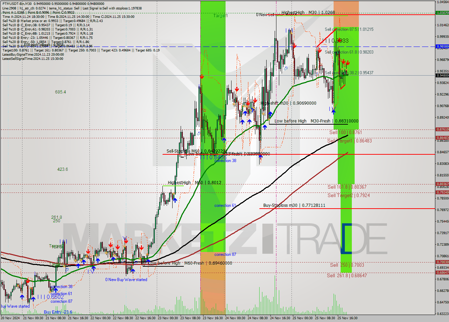Screen dimensions: 449x322
Task: Click the black 0.94800 current price tag
Action: pyautogui.click(x=442, y=75)
